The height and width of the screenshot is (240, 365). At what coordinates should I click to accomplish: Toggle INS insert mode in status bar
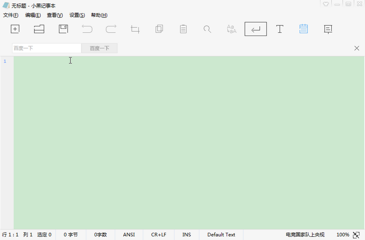pos(187,235)
